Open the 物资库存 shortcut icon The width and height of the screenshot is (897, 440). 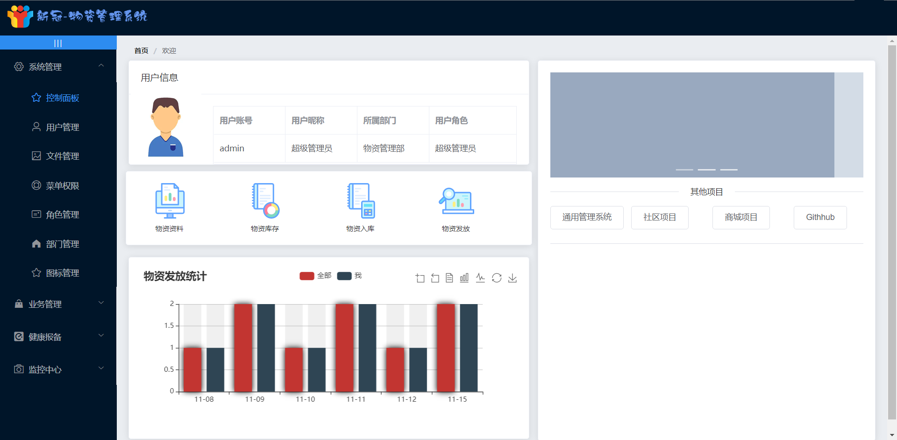(265, 200)
